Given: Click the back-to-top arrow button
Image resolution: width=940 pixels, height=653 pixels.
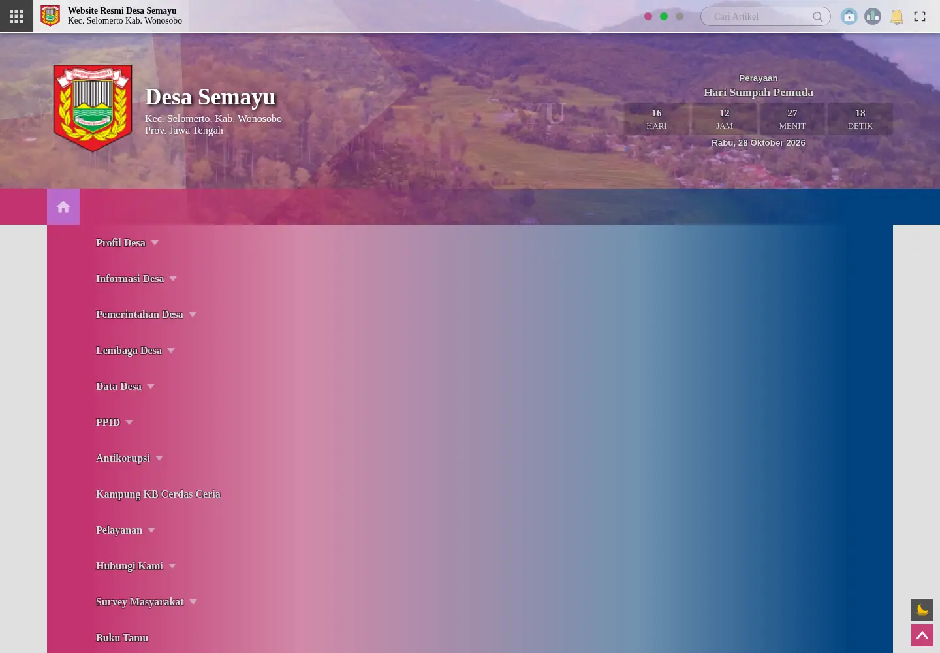Looking at the screenshot, I should tap(922, 635).
